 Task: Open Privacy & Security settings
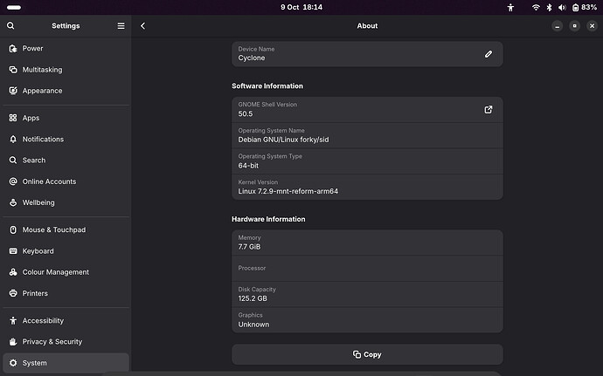(x=66, y=341)
